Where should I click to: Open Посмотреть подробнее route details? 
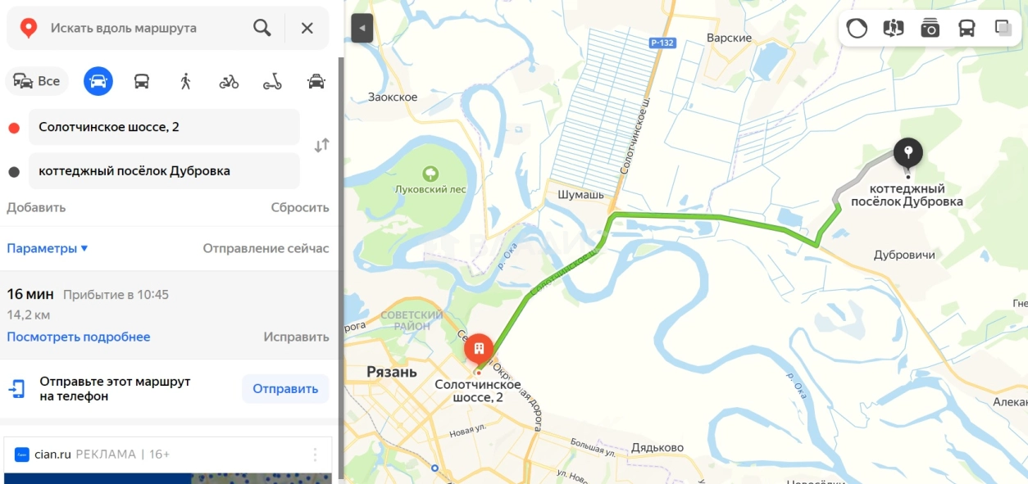coord(79,337)
